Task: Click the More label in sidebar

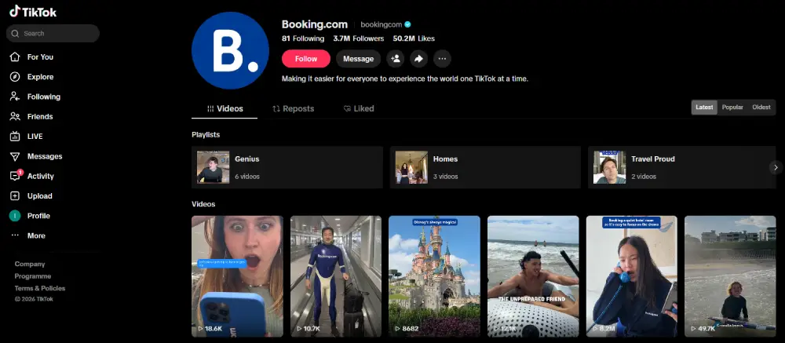Action: click(x=36, y=235)
